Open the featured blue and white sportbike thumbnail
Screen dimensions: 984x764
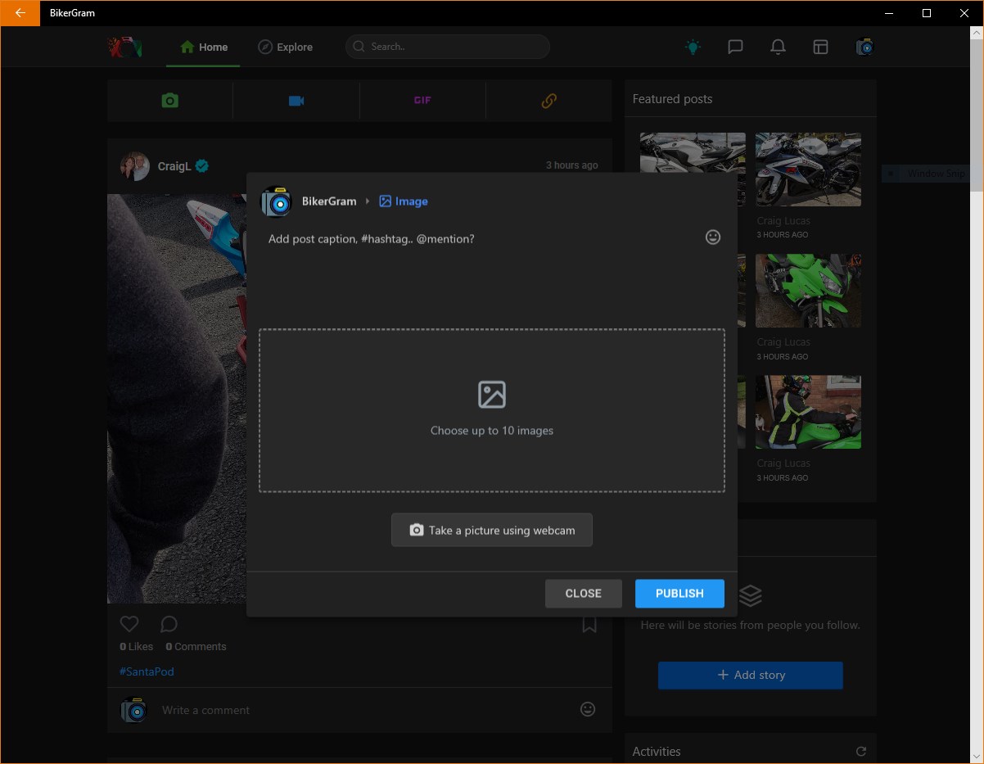(808, 169)
